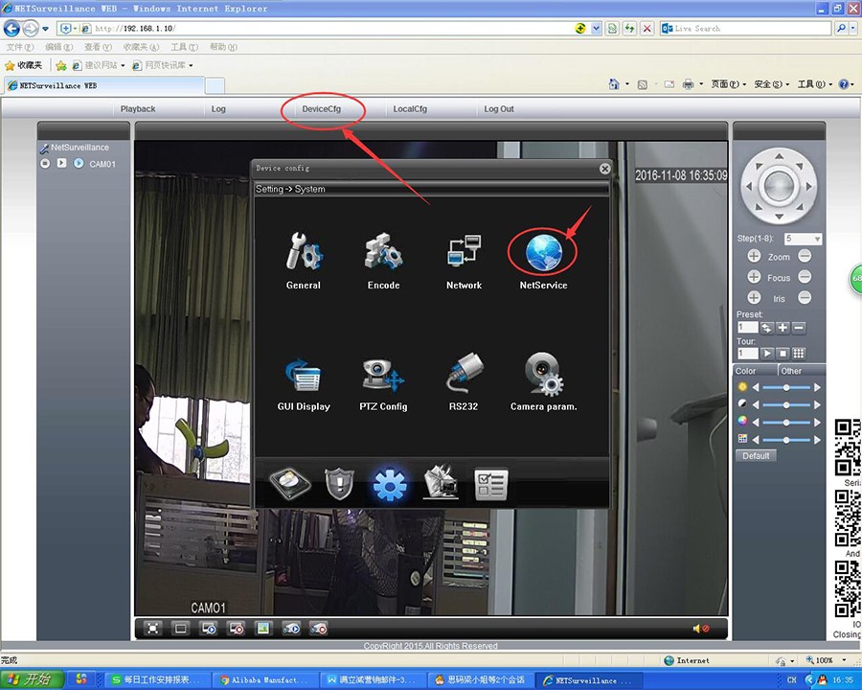This screenshot has width=862, height=690.
Task: Click the stop button beside CAM01
Action: coord(45,164)
